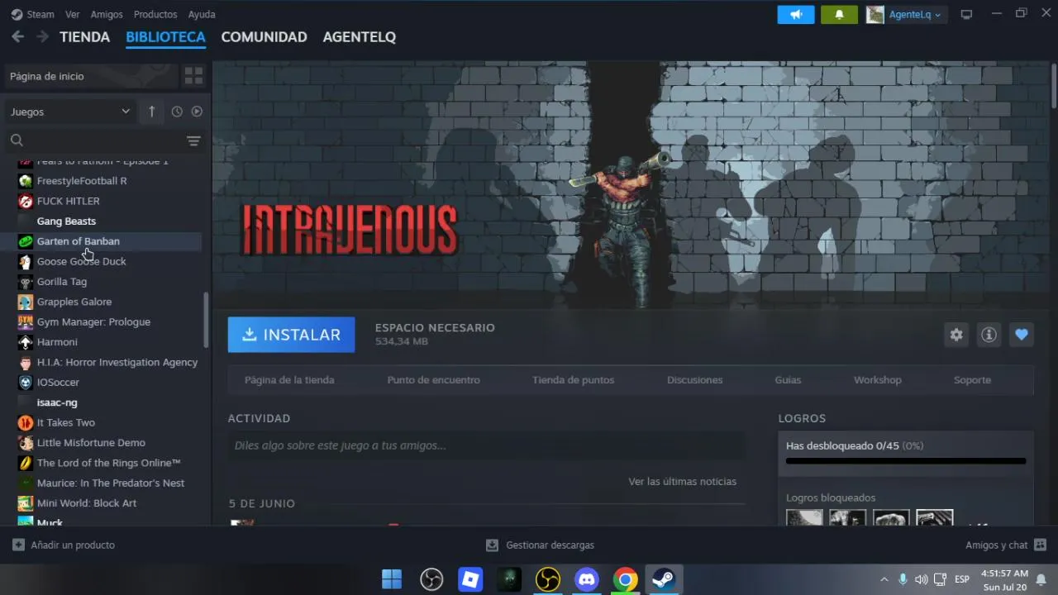Click the achievements progress bar
Image resolution: width=1058 pixels, height=595 pixels.
coord(906,461)
